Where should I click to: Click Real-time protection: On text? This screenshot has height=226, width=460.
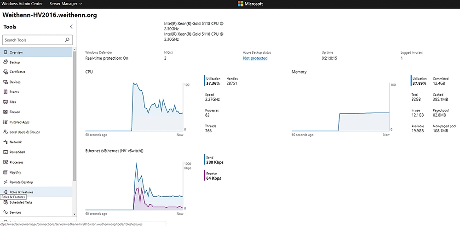(107, 58)
